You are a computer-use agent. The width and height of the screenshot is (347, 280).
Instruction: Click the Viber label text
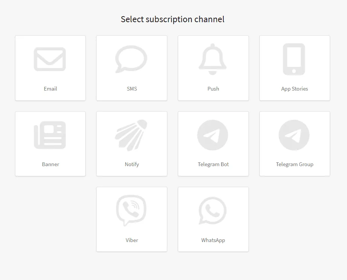point(132,240)
